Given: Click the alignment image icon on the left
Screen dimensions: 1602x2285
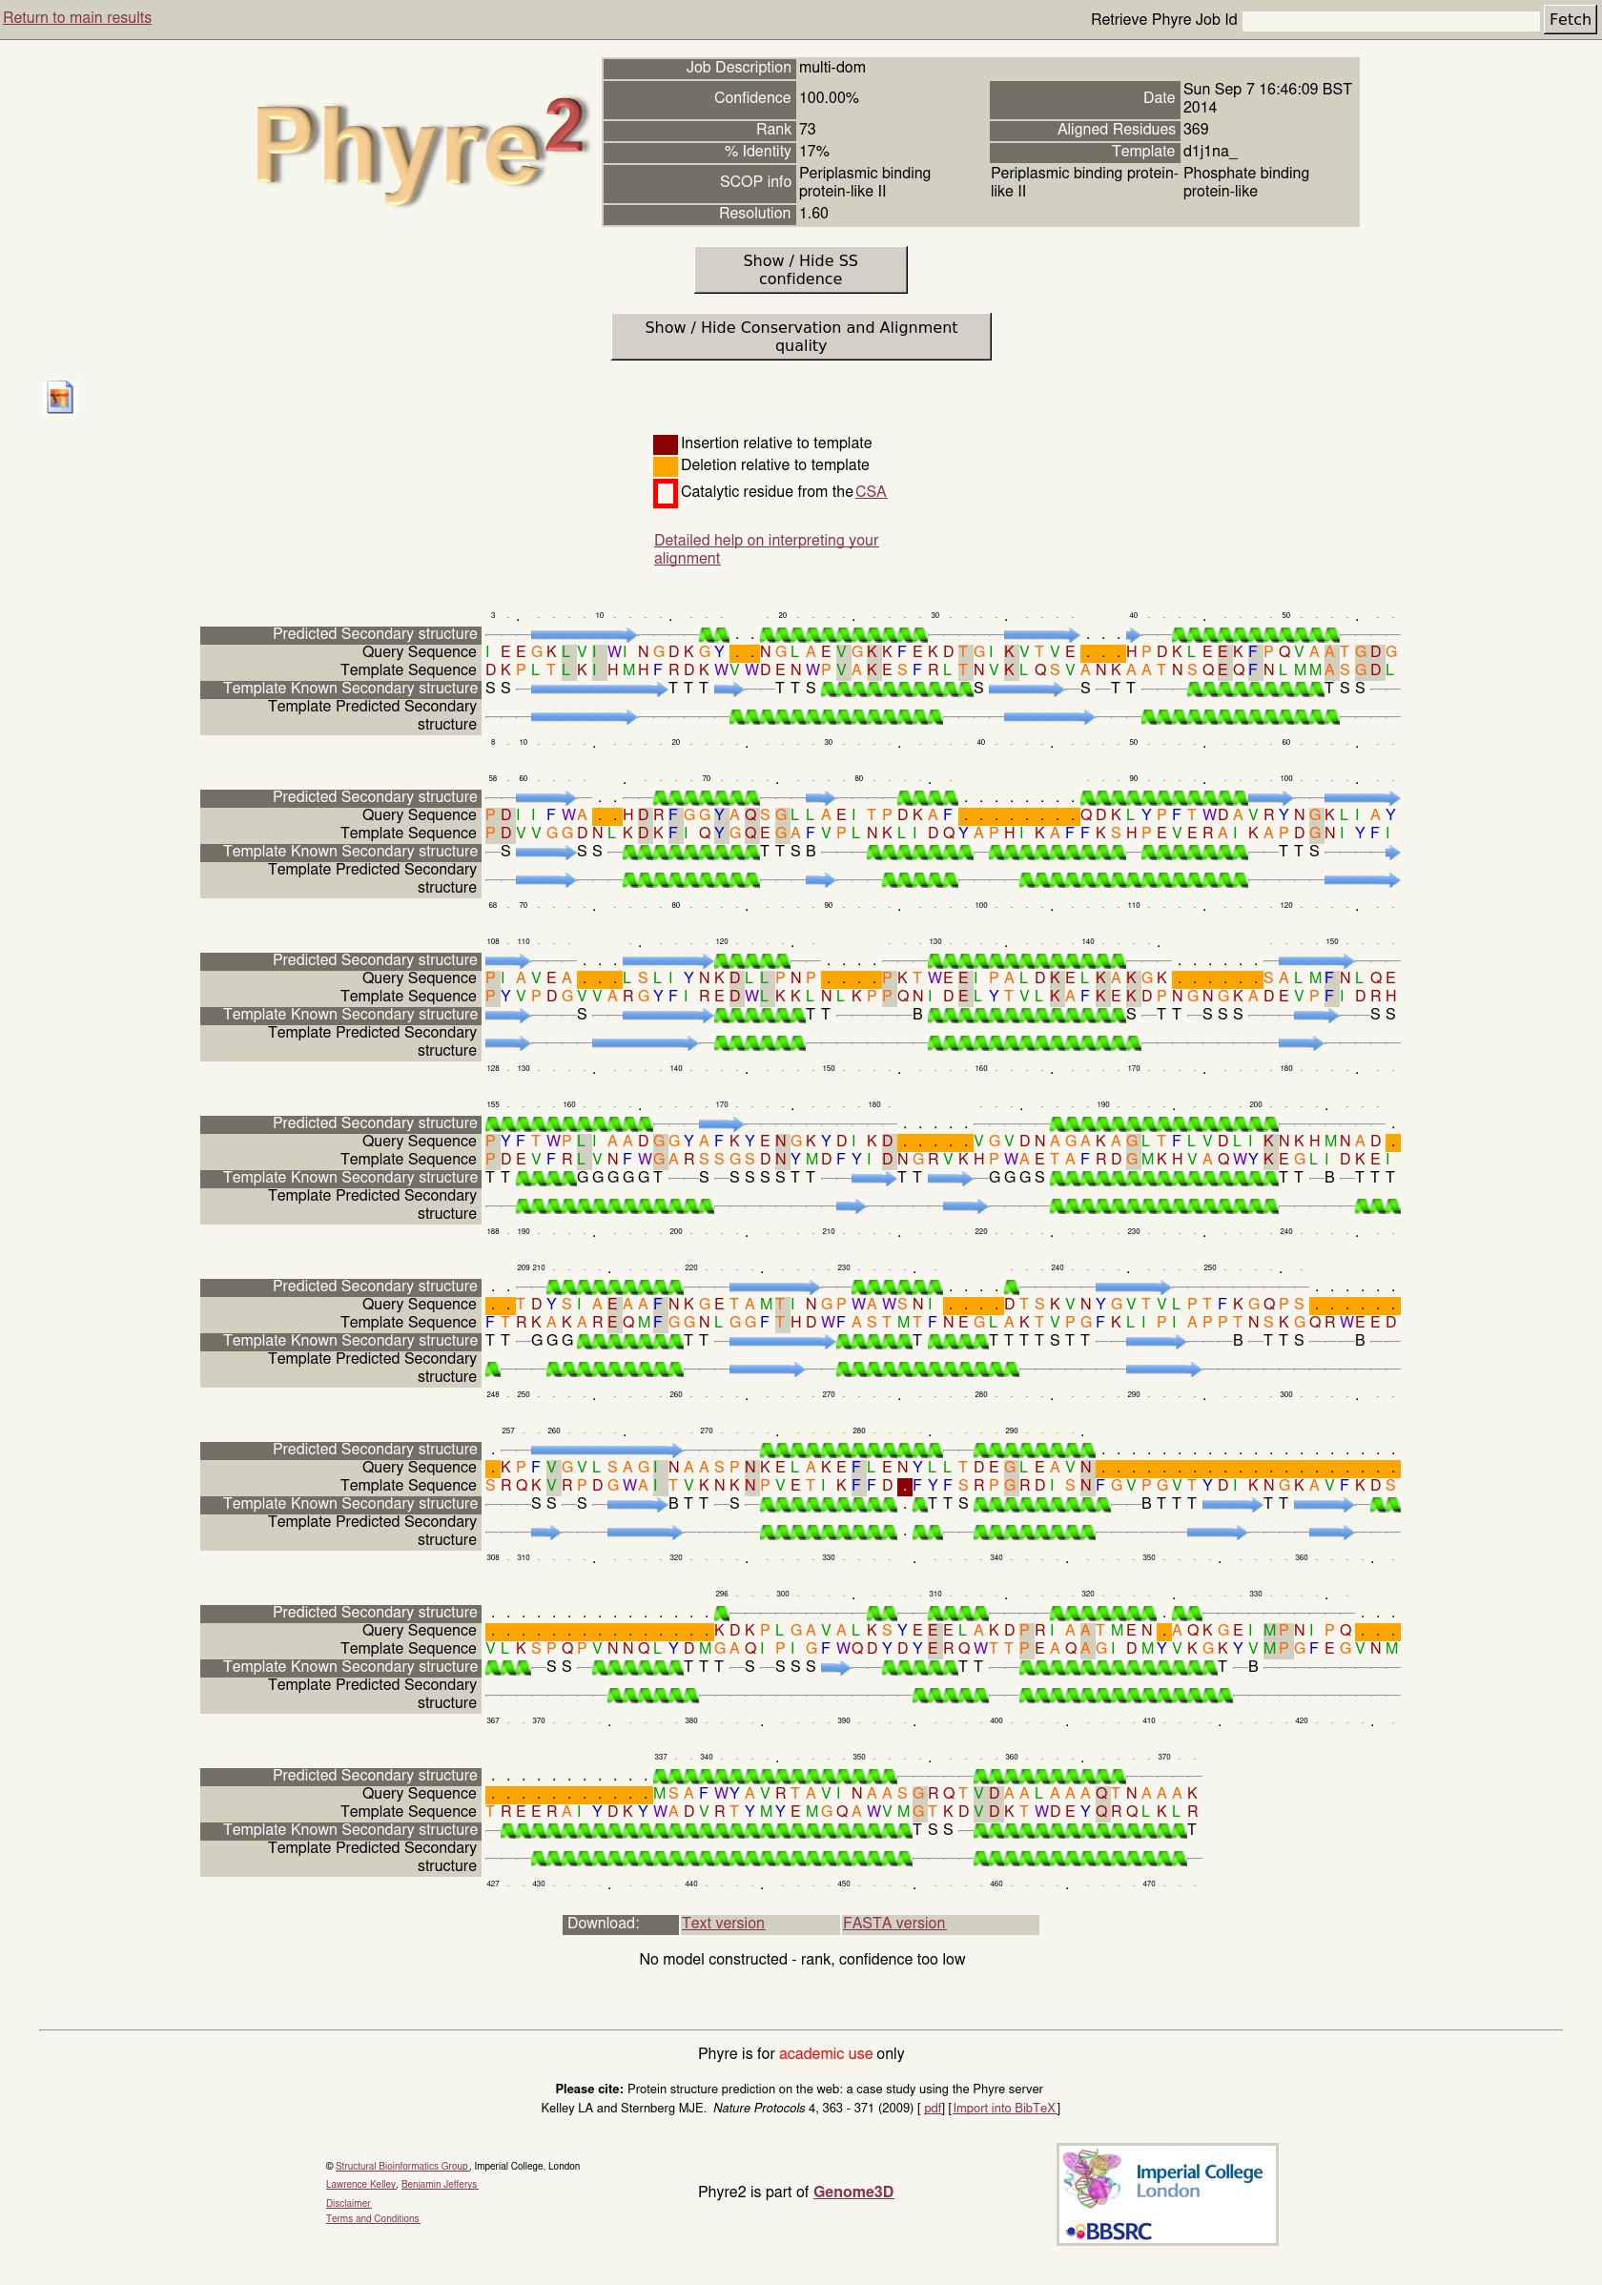Looking at the screenshot, I should (60, 397).
